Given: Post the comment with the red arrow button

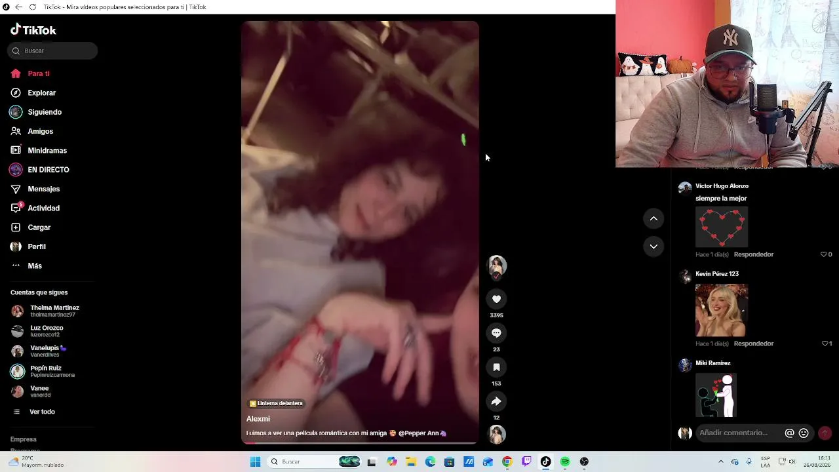Looking at the screenshot, I should (x=825, y=433).
